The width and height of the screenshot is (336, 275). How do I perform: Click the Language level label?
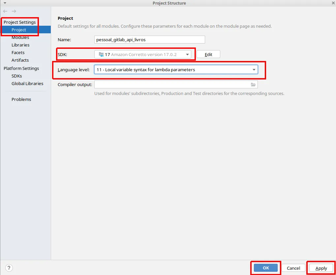coord(74,70)
